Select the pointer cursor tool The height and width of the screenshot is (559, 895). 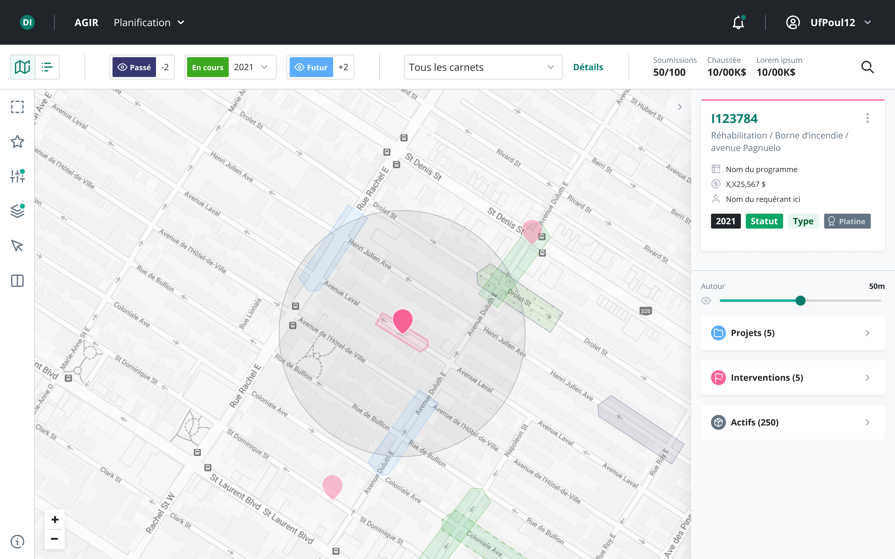point(17,246)
